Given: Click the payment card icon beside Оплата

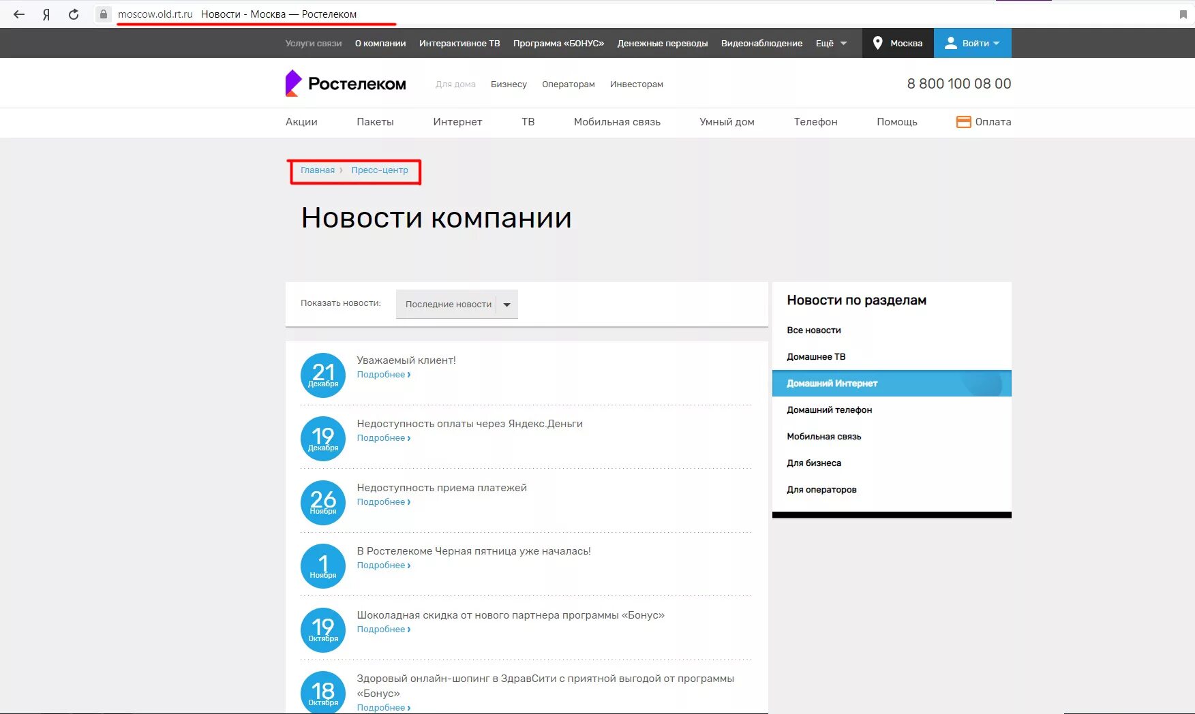Looking at the screenshot, I should click(x=963, y=122).
